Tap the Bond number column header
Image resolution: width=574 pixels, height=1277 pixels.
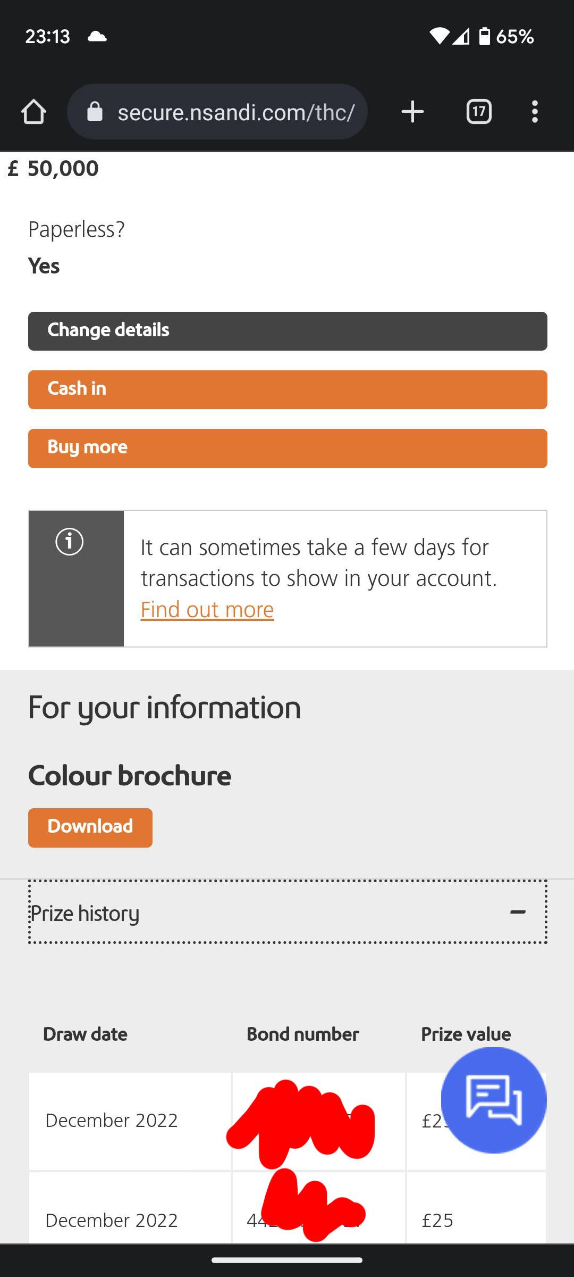[x=303, y=1034]
